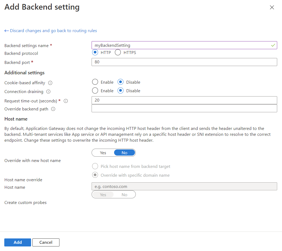Viewport: 282px width, 251px height.
Task: Click the Request time-out info icon
Action: click(66, 101)
